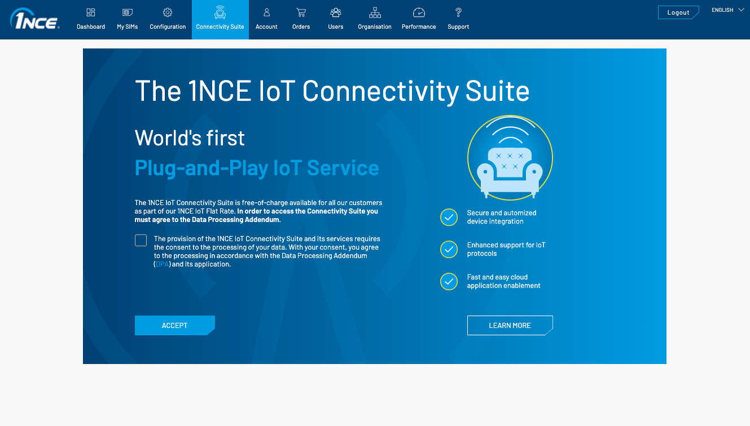Image resolution: width=750 pixels, height=426 pixels.
Task: Click the Configuration gear icon
Action: (x=168, y=12)
